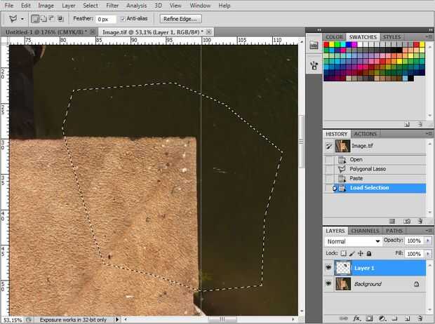The height and width of the screenshot is (324, 435).
Task: Pick the red swatch in the top row
Action: [326, 44]
